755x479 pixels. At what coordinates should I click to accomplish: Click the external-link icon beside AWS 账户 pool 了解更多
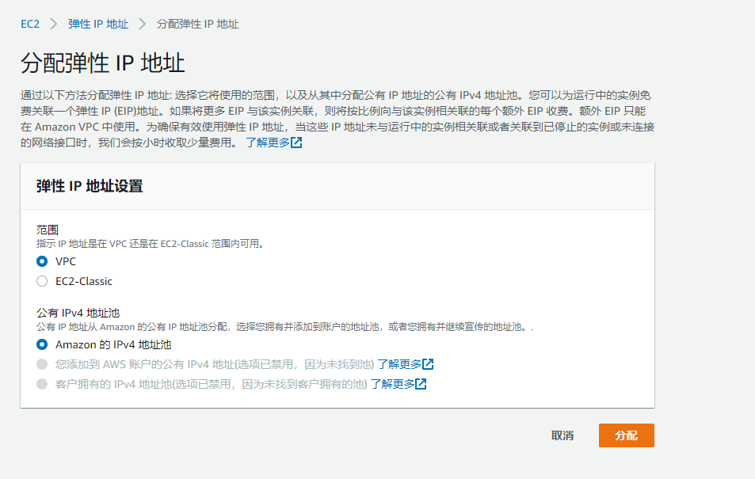pos(426,364)
